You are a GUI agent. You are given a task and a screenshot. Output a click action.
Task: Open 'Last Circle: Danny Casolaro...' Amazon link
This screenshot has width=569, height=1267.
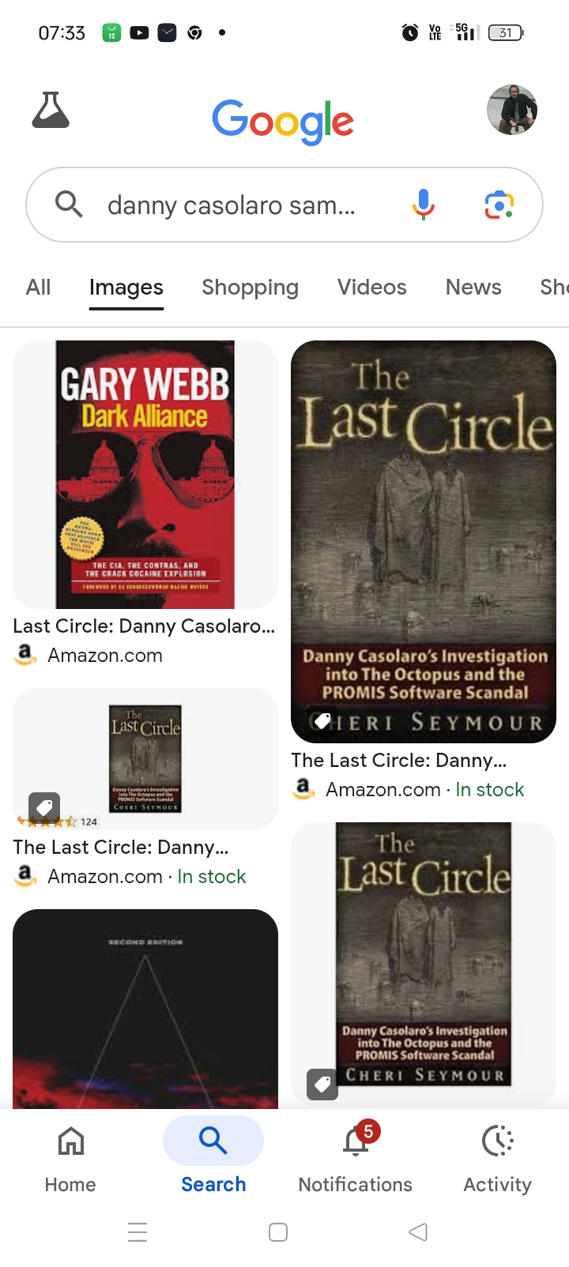pyautogui.click(x=144, y=626)
